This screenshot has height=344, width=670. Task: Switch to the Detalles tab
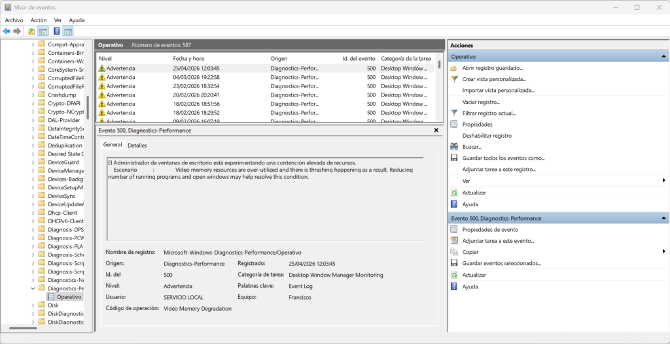[x=137, y=145]
